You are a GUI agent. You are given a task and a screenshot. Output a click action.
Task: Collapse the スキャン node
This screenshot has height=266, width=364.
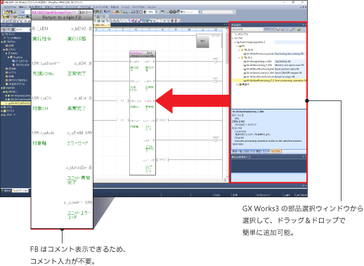pos(4,49)
